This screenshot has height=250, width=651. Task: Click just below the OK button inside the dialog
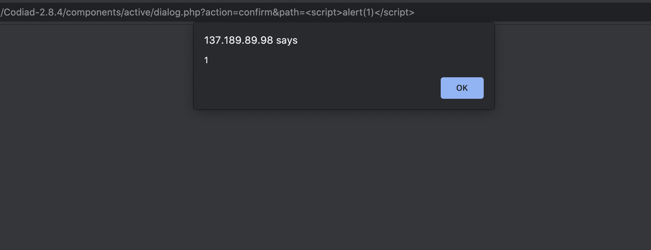(x=462, y=103)
